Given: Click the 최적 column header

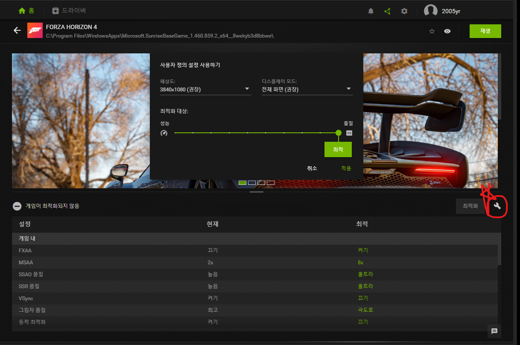Looking at the screenshot, I should click(x=362, y=224).
